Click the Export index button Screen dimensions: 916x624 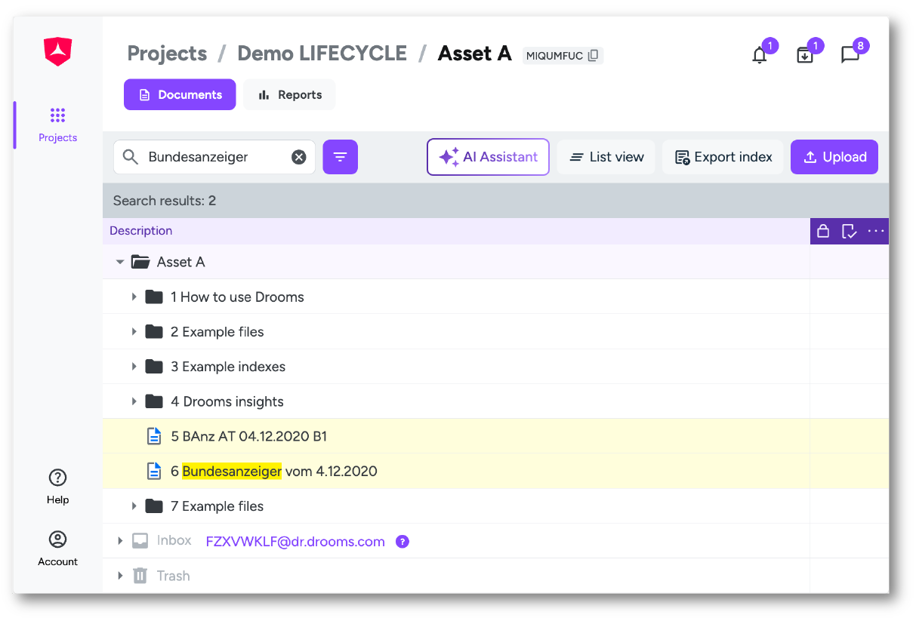click(x=723, y=157)
